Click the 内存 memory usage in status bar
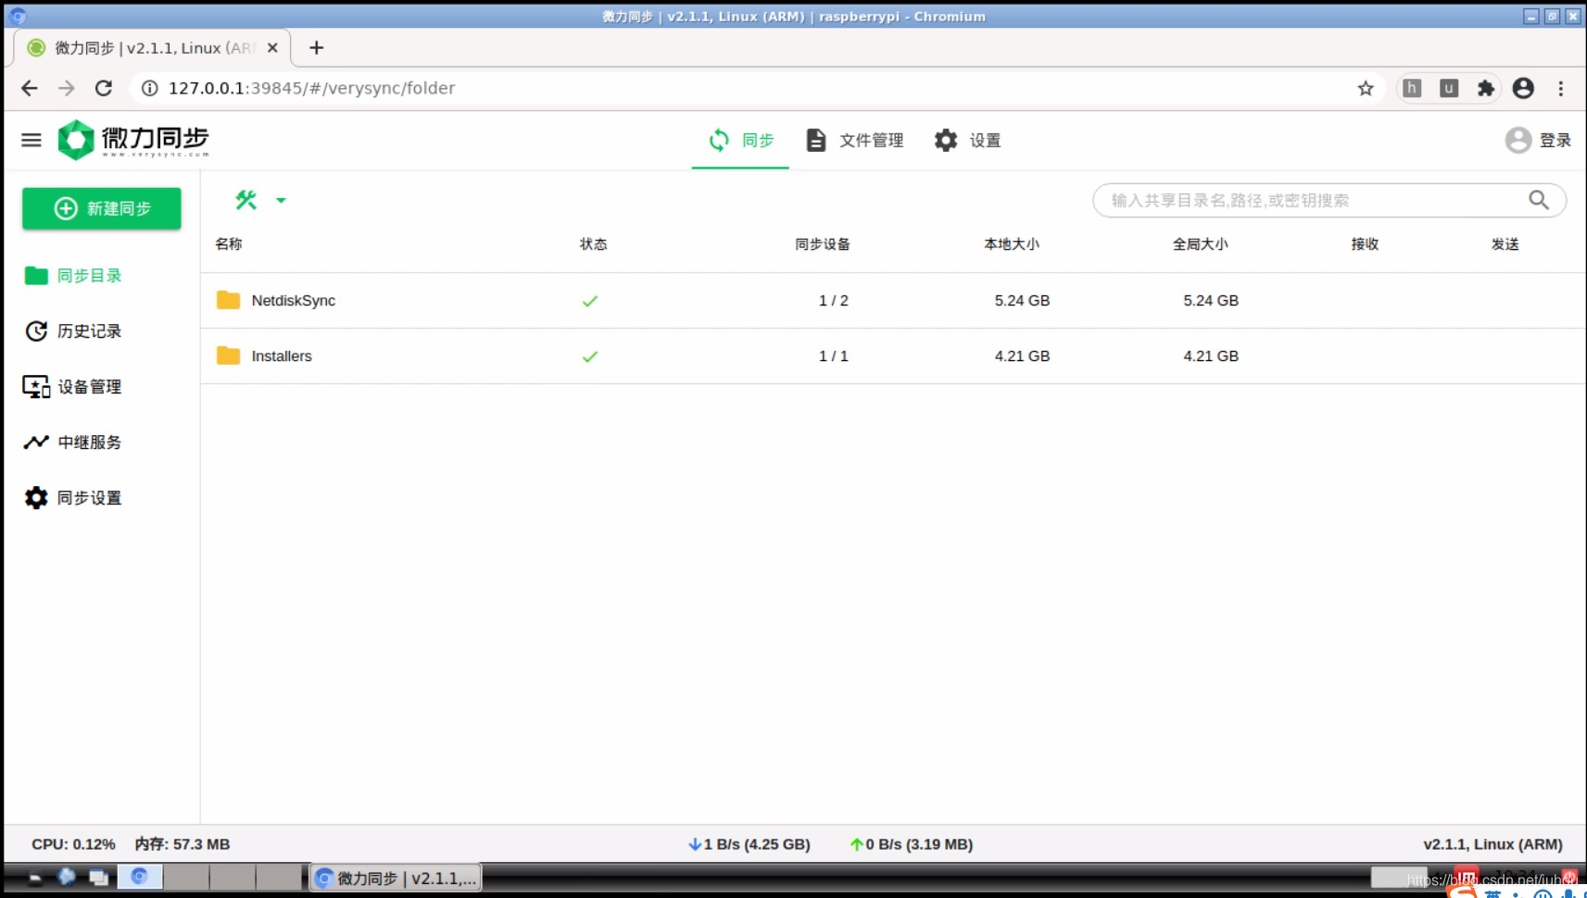This screenshot has height=898, width=1587. pyautogui.click(x=183, y=844)
